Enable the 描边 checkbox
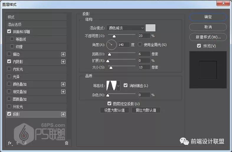The width and height of the screenshot is (232, 152). click(9, 54)
